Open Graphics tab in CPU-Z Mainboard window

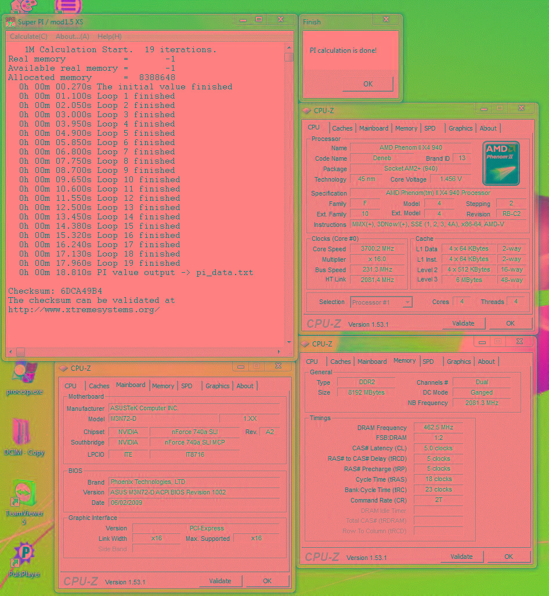pyautogui.click(x=217, y=386)
